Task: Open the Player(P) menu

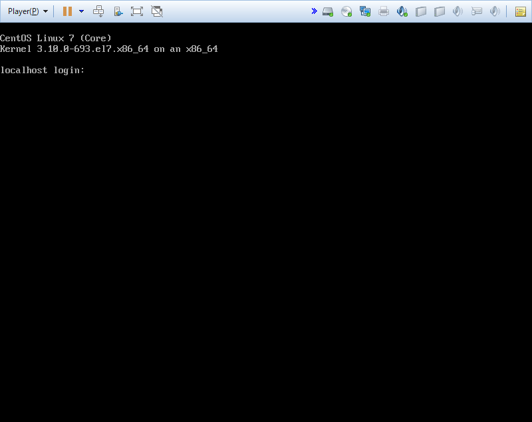Action: 27,11
